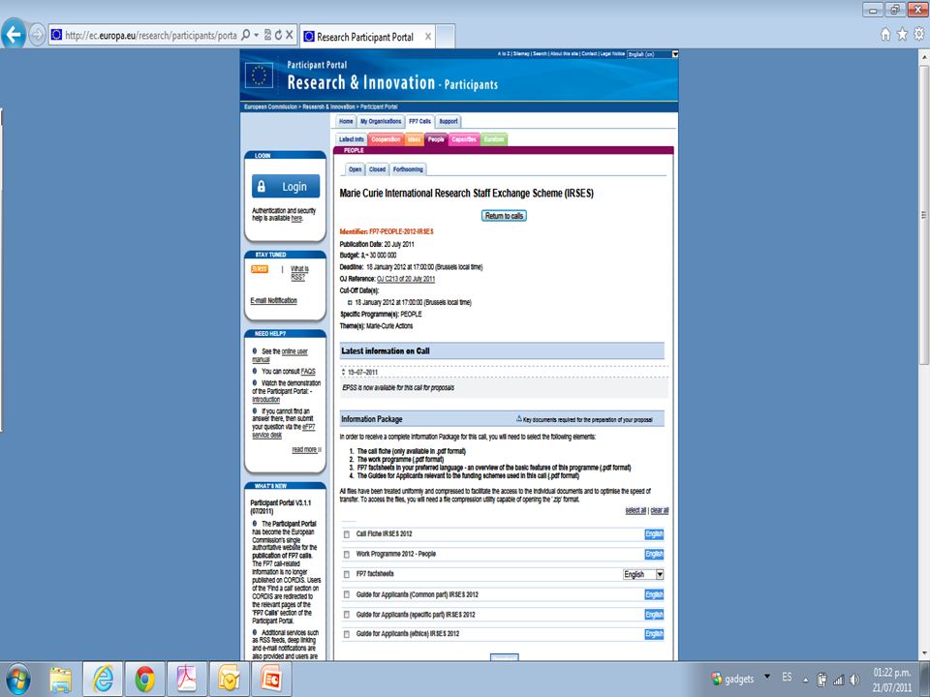The image size is (930, 697).
Task: Select the Latest info tab
Action: tap(352, 139)
